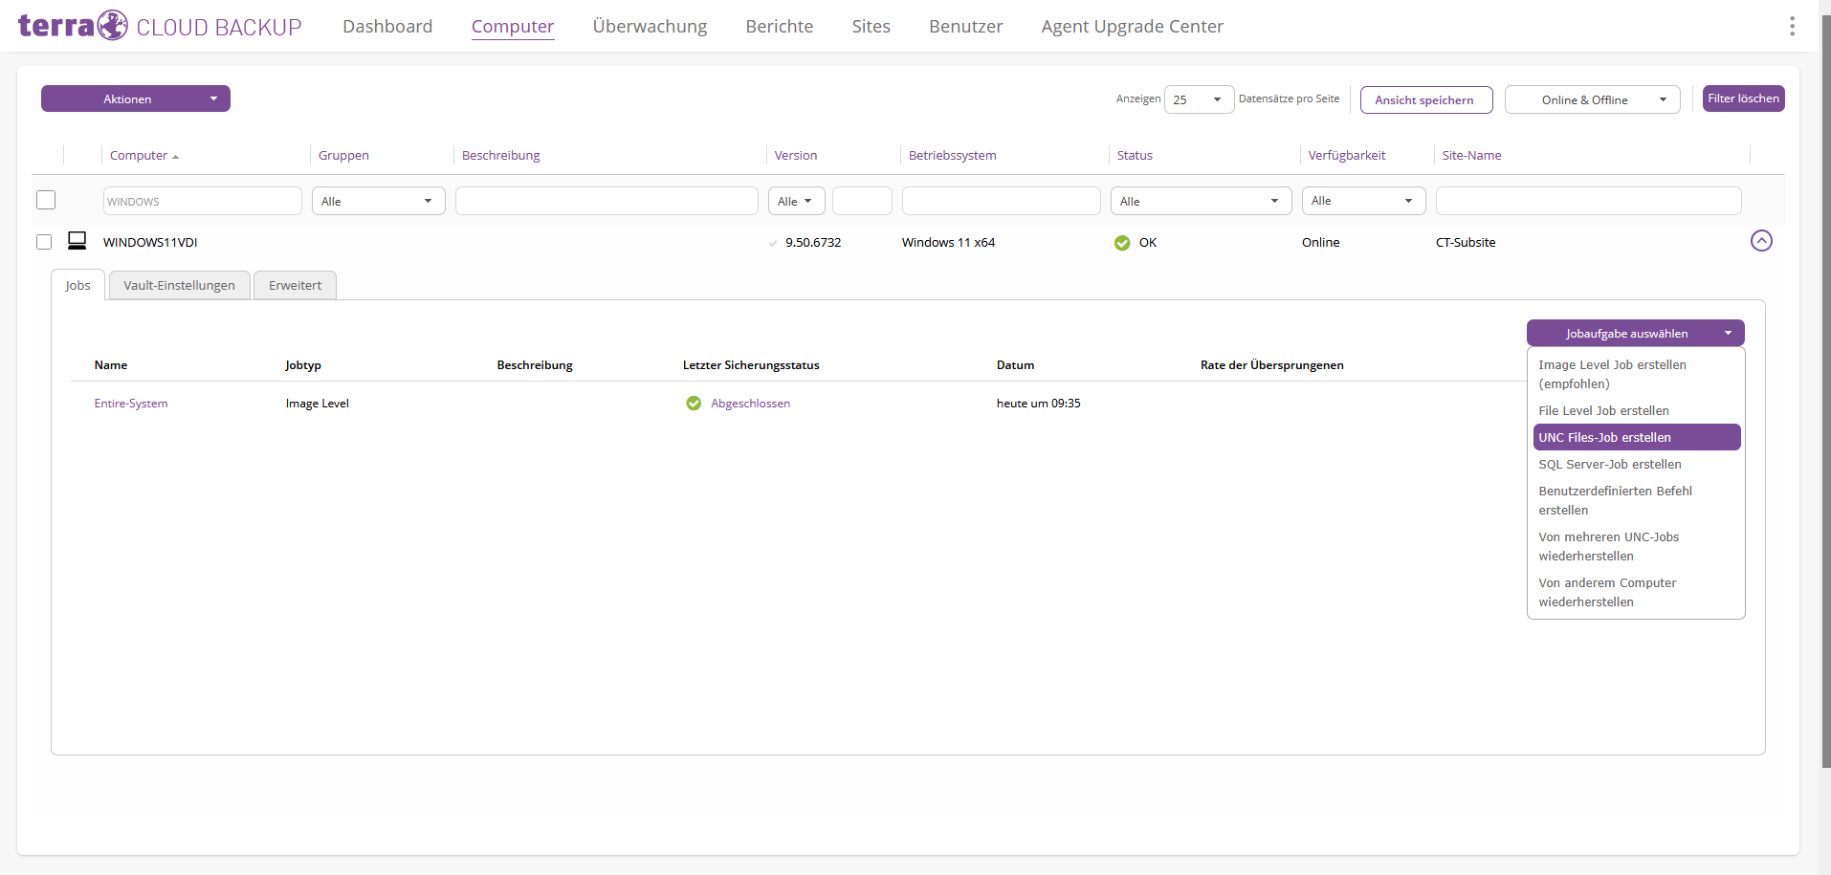The image size is (1831, 875).
Task: Focus the version number filter field
Action: [x=862, y=201]
